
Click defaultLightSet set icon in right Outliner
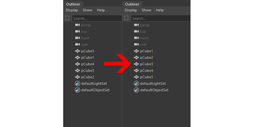click(136, 83)
